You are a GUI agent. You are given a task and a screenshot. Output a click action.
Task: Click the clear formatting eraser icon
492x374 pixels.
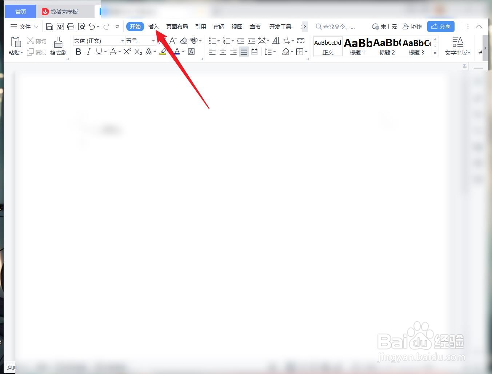pyautogui.click(x=184, y=41)
